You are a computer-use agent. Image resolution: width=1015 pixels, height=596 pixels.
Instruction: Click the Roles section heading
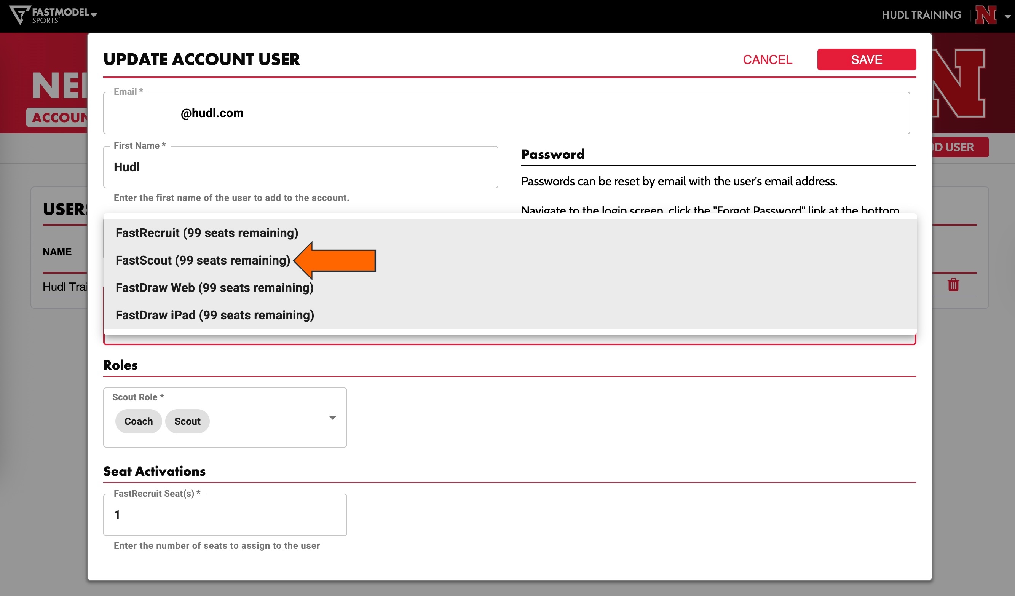[x=120, y=365]
